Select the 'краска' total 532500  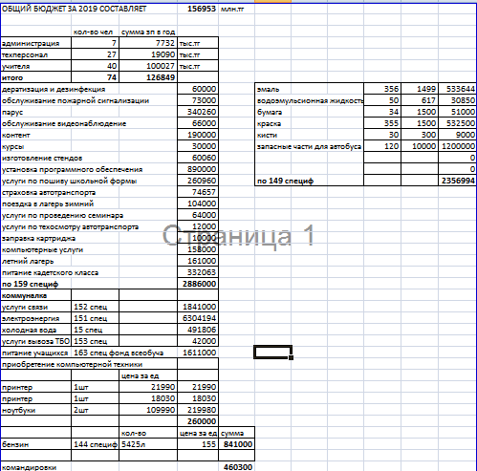point(457,123)
